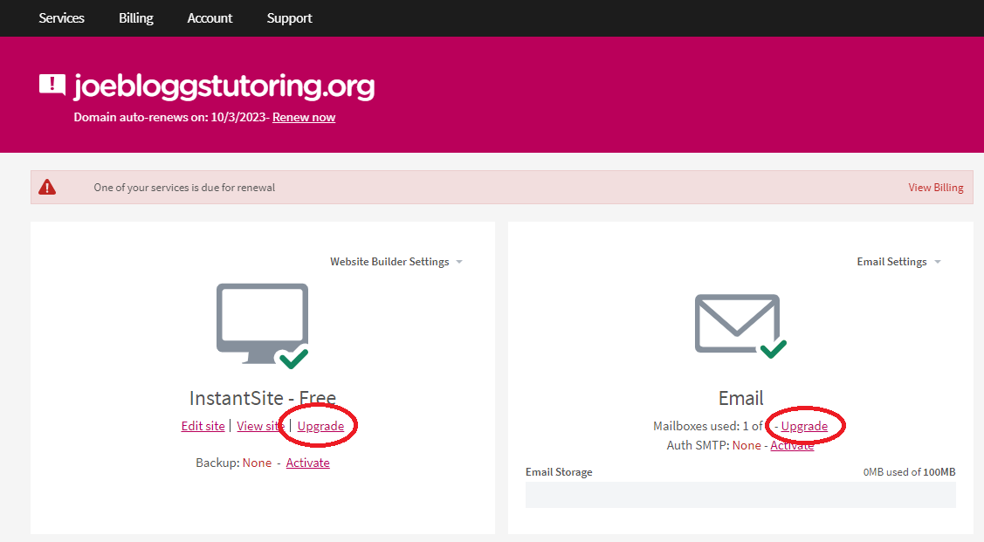Click the Edit site link
The width and height of the screenshot is (984, 542).
pyautogui.click(x=203, y=426)
